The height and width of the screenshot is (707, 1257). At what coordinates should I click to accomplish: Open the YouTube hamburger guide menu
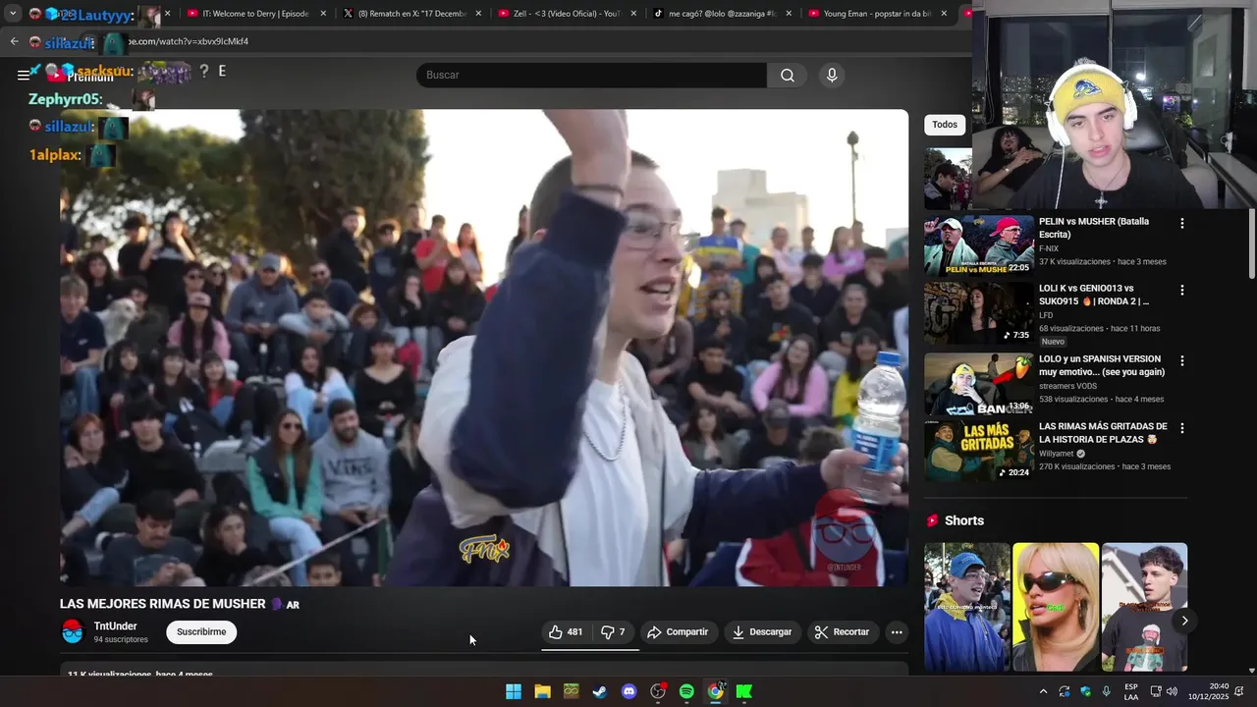[23, 76]
